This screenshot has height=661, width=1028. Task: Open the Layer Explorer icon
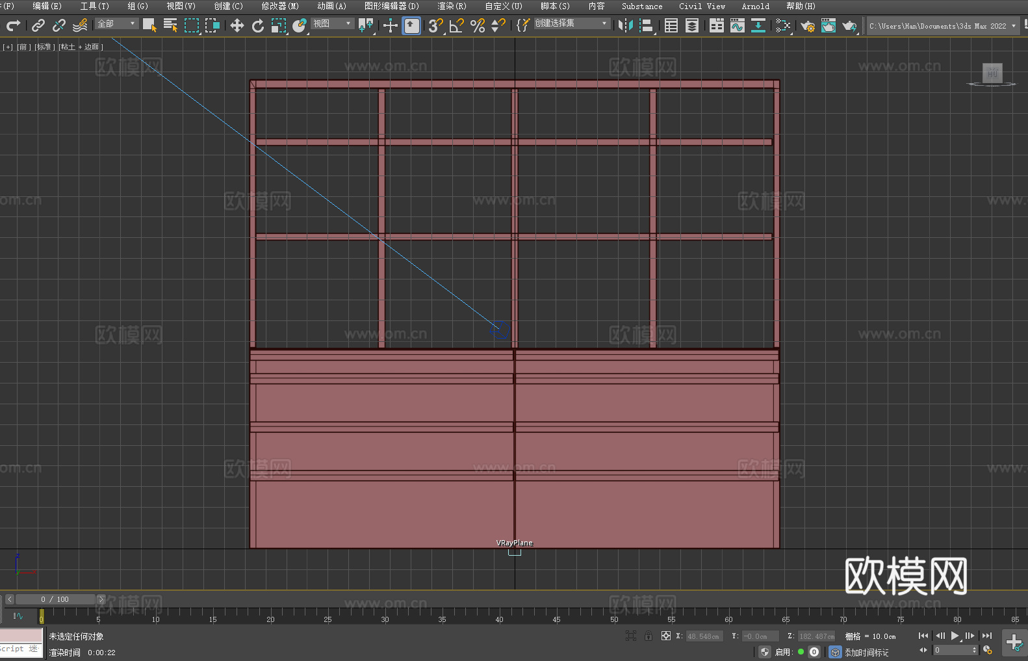692,25
